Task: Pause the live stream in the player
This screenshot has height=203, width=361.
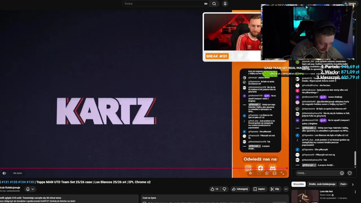Action: [x=250, y=173]
